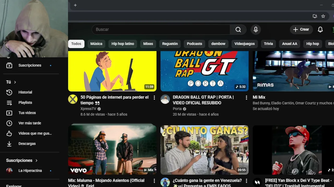Click title [FREE] Yan Block x Dei V Type Beat
Image resolution: width=334 pixels, height=187 pixels.
click(x=299, y=183)
